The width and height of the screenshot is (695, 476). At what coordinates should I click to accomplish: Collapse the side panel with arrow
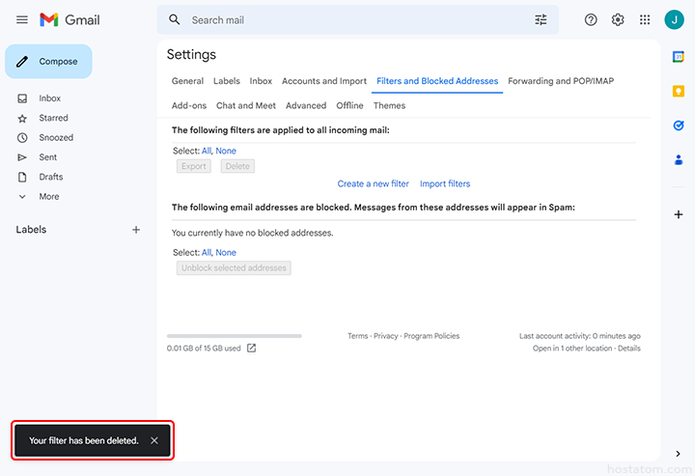pyautogui.click(x=678, y=454)
